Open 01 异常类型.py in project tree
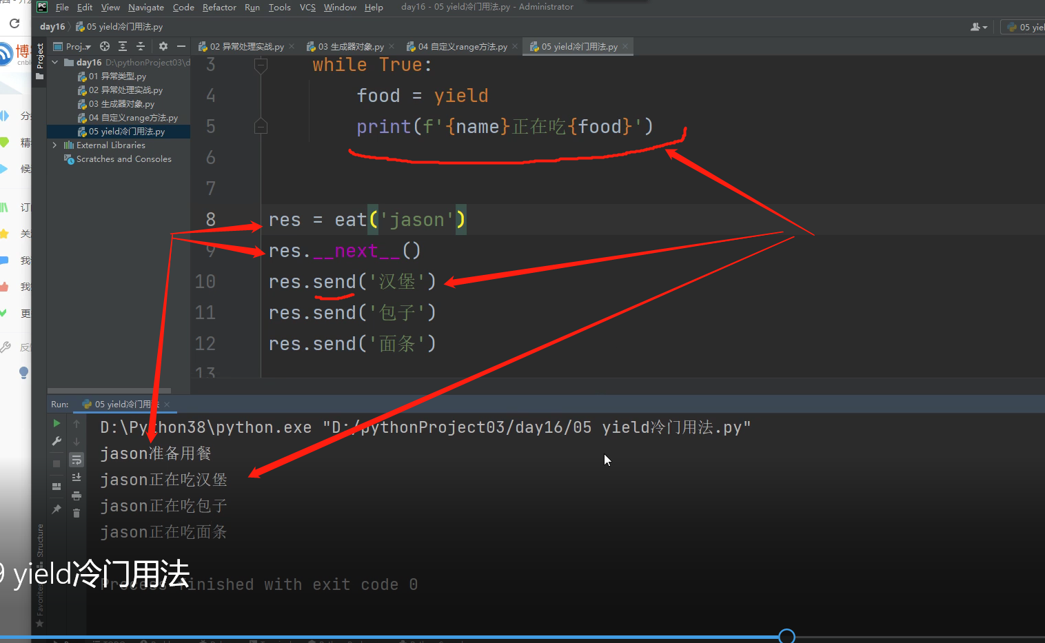Image resolution: width=1045 pixels, height=643 pixels. point(112,76)
